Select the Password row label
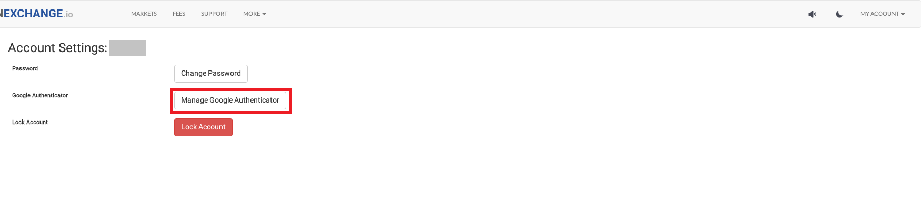 pyautogui.click(x=25, y=68)
